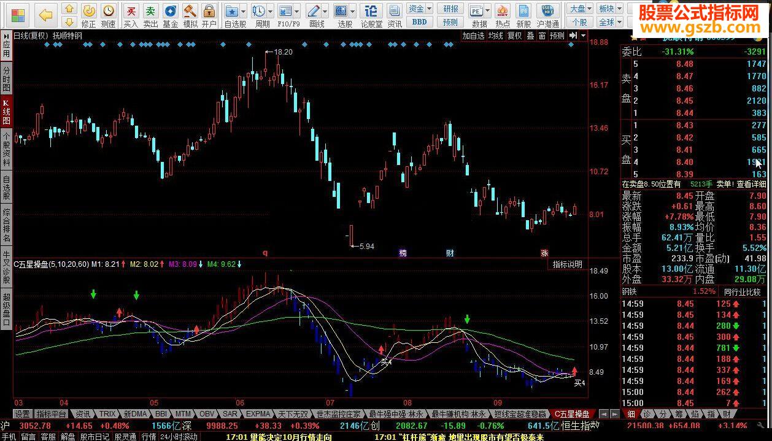Click 同行业比较 industry comparison link

pyautogui.click(x=744, y=291)
